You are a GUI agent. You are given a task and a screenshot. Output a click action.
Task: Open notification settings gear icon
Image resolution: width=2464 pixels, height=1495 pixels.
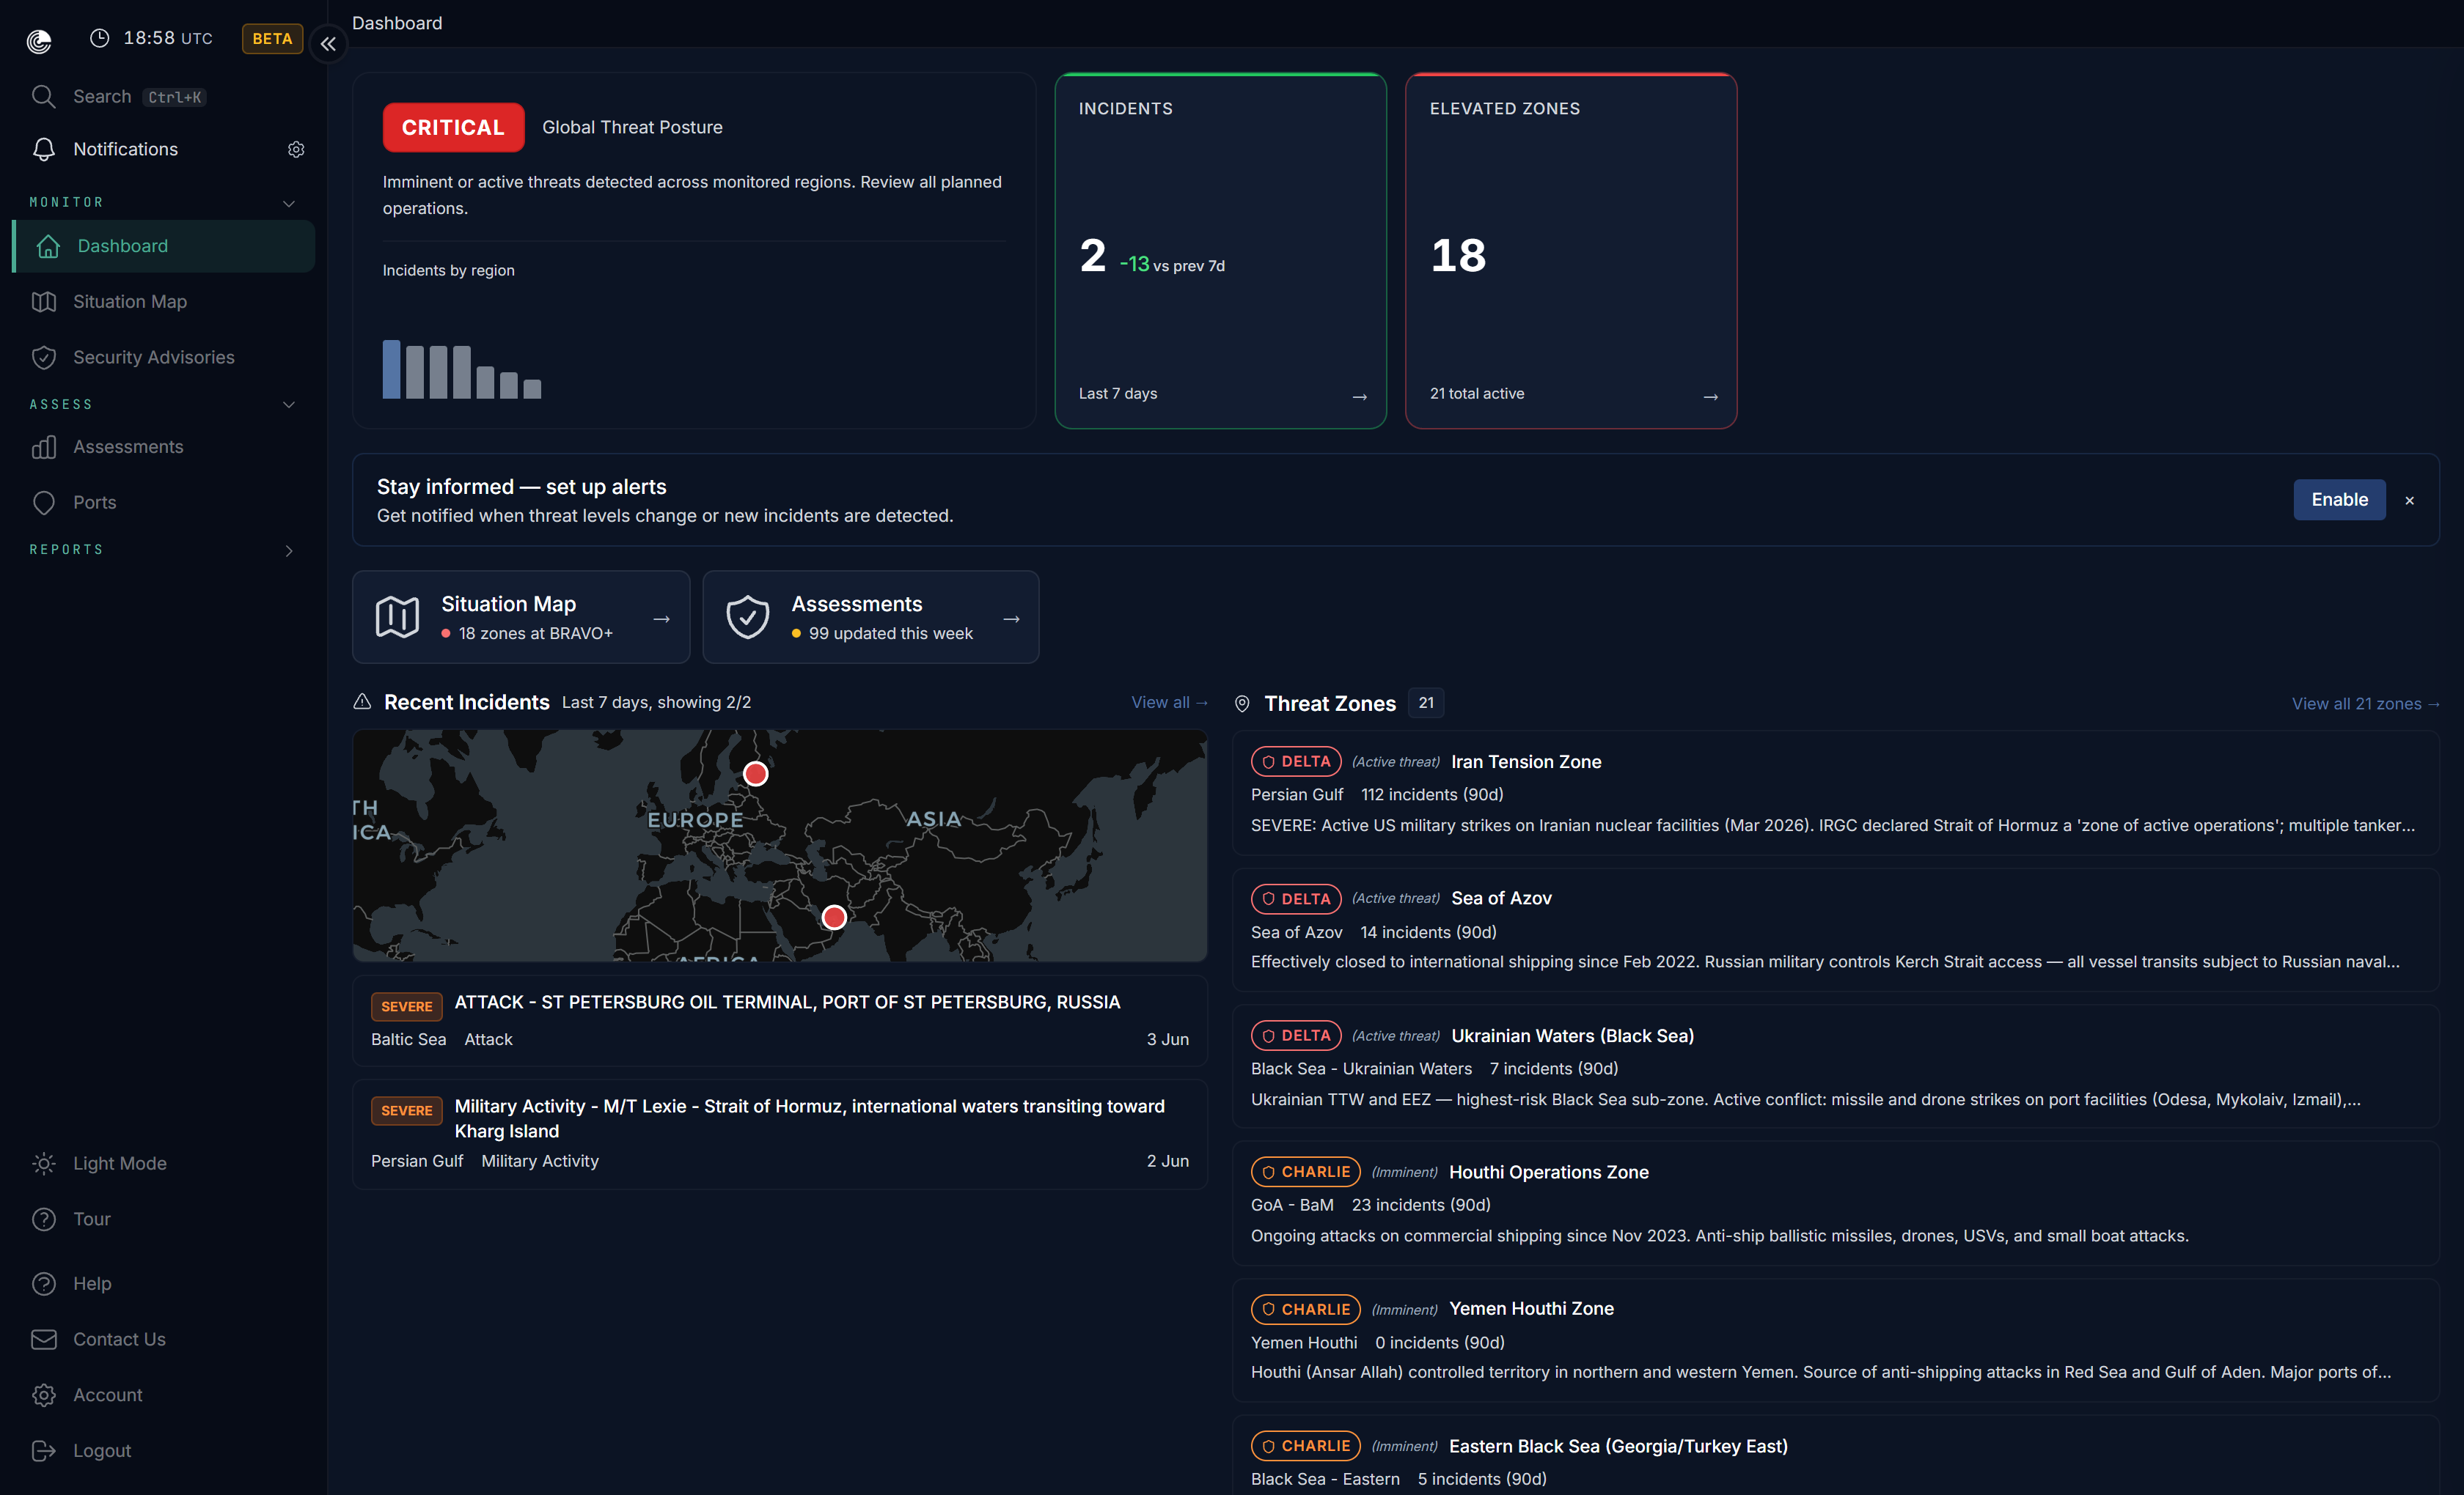[296, 149]
